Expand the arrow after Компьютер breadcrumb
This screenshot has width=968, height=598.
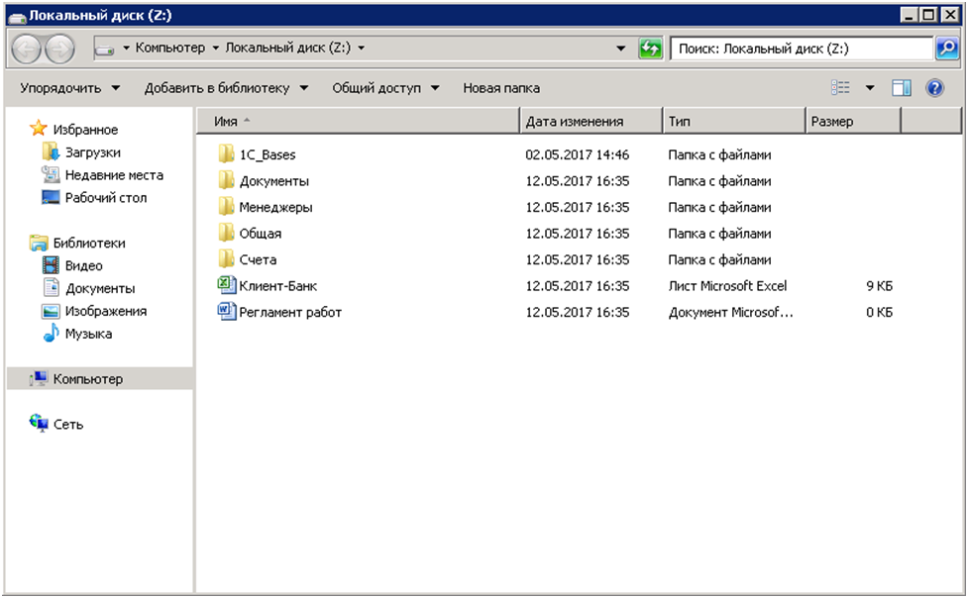point(215,49)
